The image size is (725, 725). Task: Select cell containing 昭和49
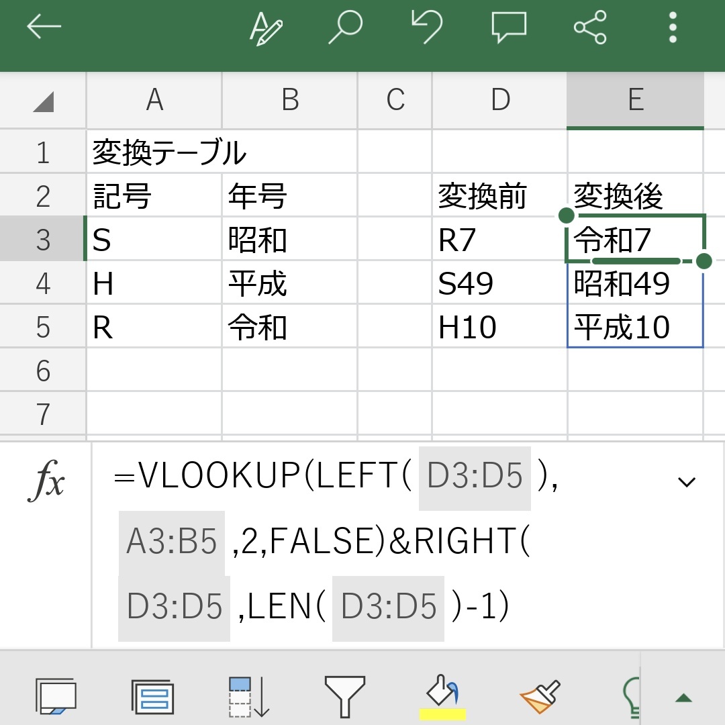coord(635,283)
